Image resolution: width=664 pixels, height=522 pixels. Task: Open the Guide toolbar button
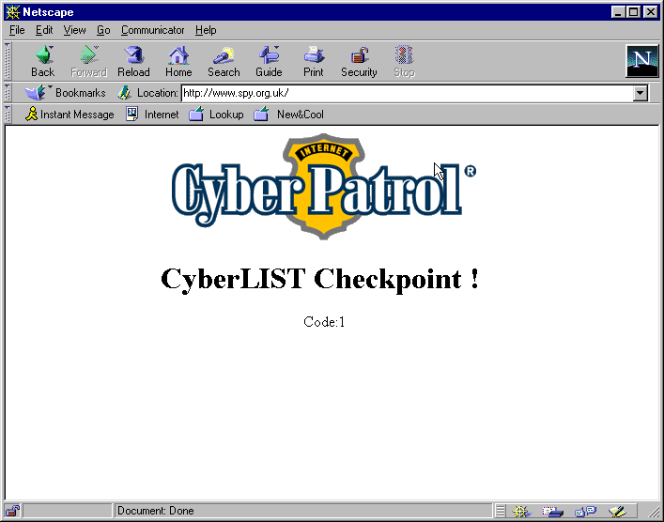[269, 61]
